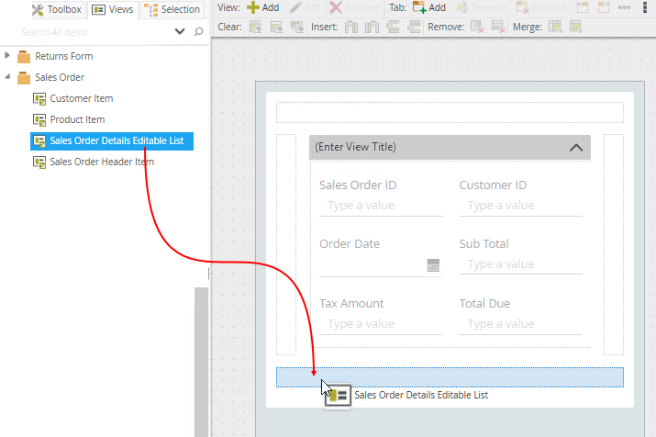Viewport: 656px width, 437px height.
Task: Click the move tab right icon
Action: (604, 7)
